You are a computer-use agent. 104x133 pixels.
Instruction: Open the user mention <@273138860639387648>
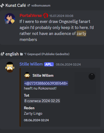[x=46, y=83]
